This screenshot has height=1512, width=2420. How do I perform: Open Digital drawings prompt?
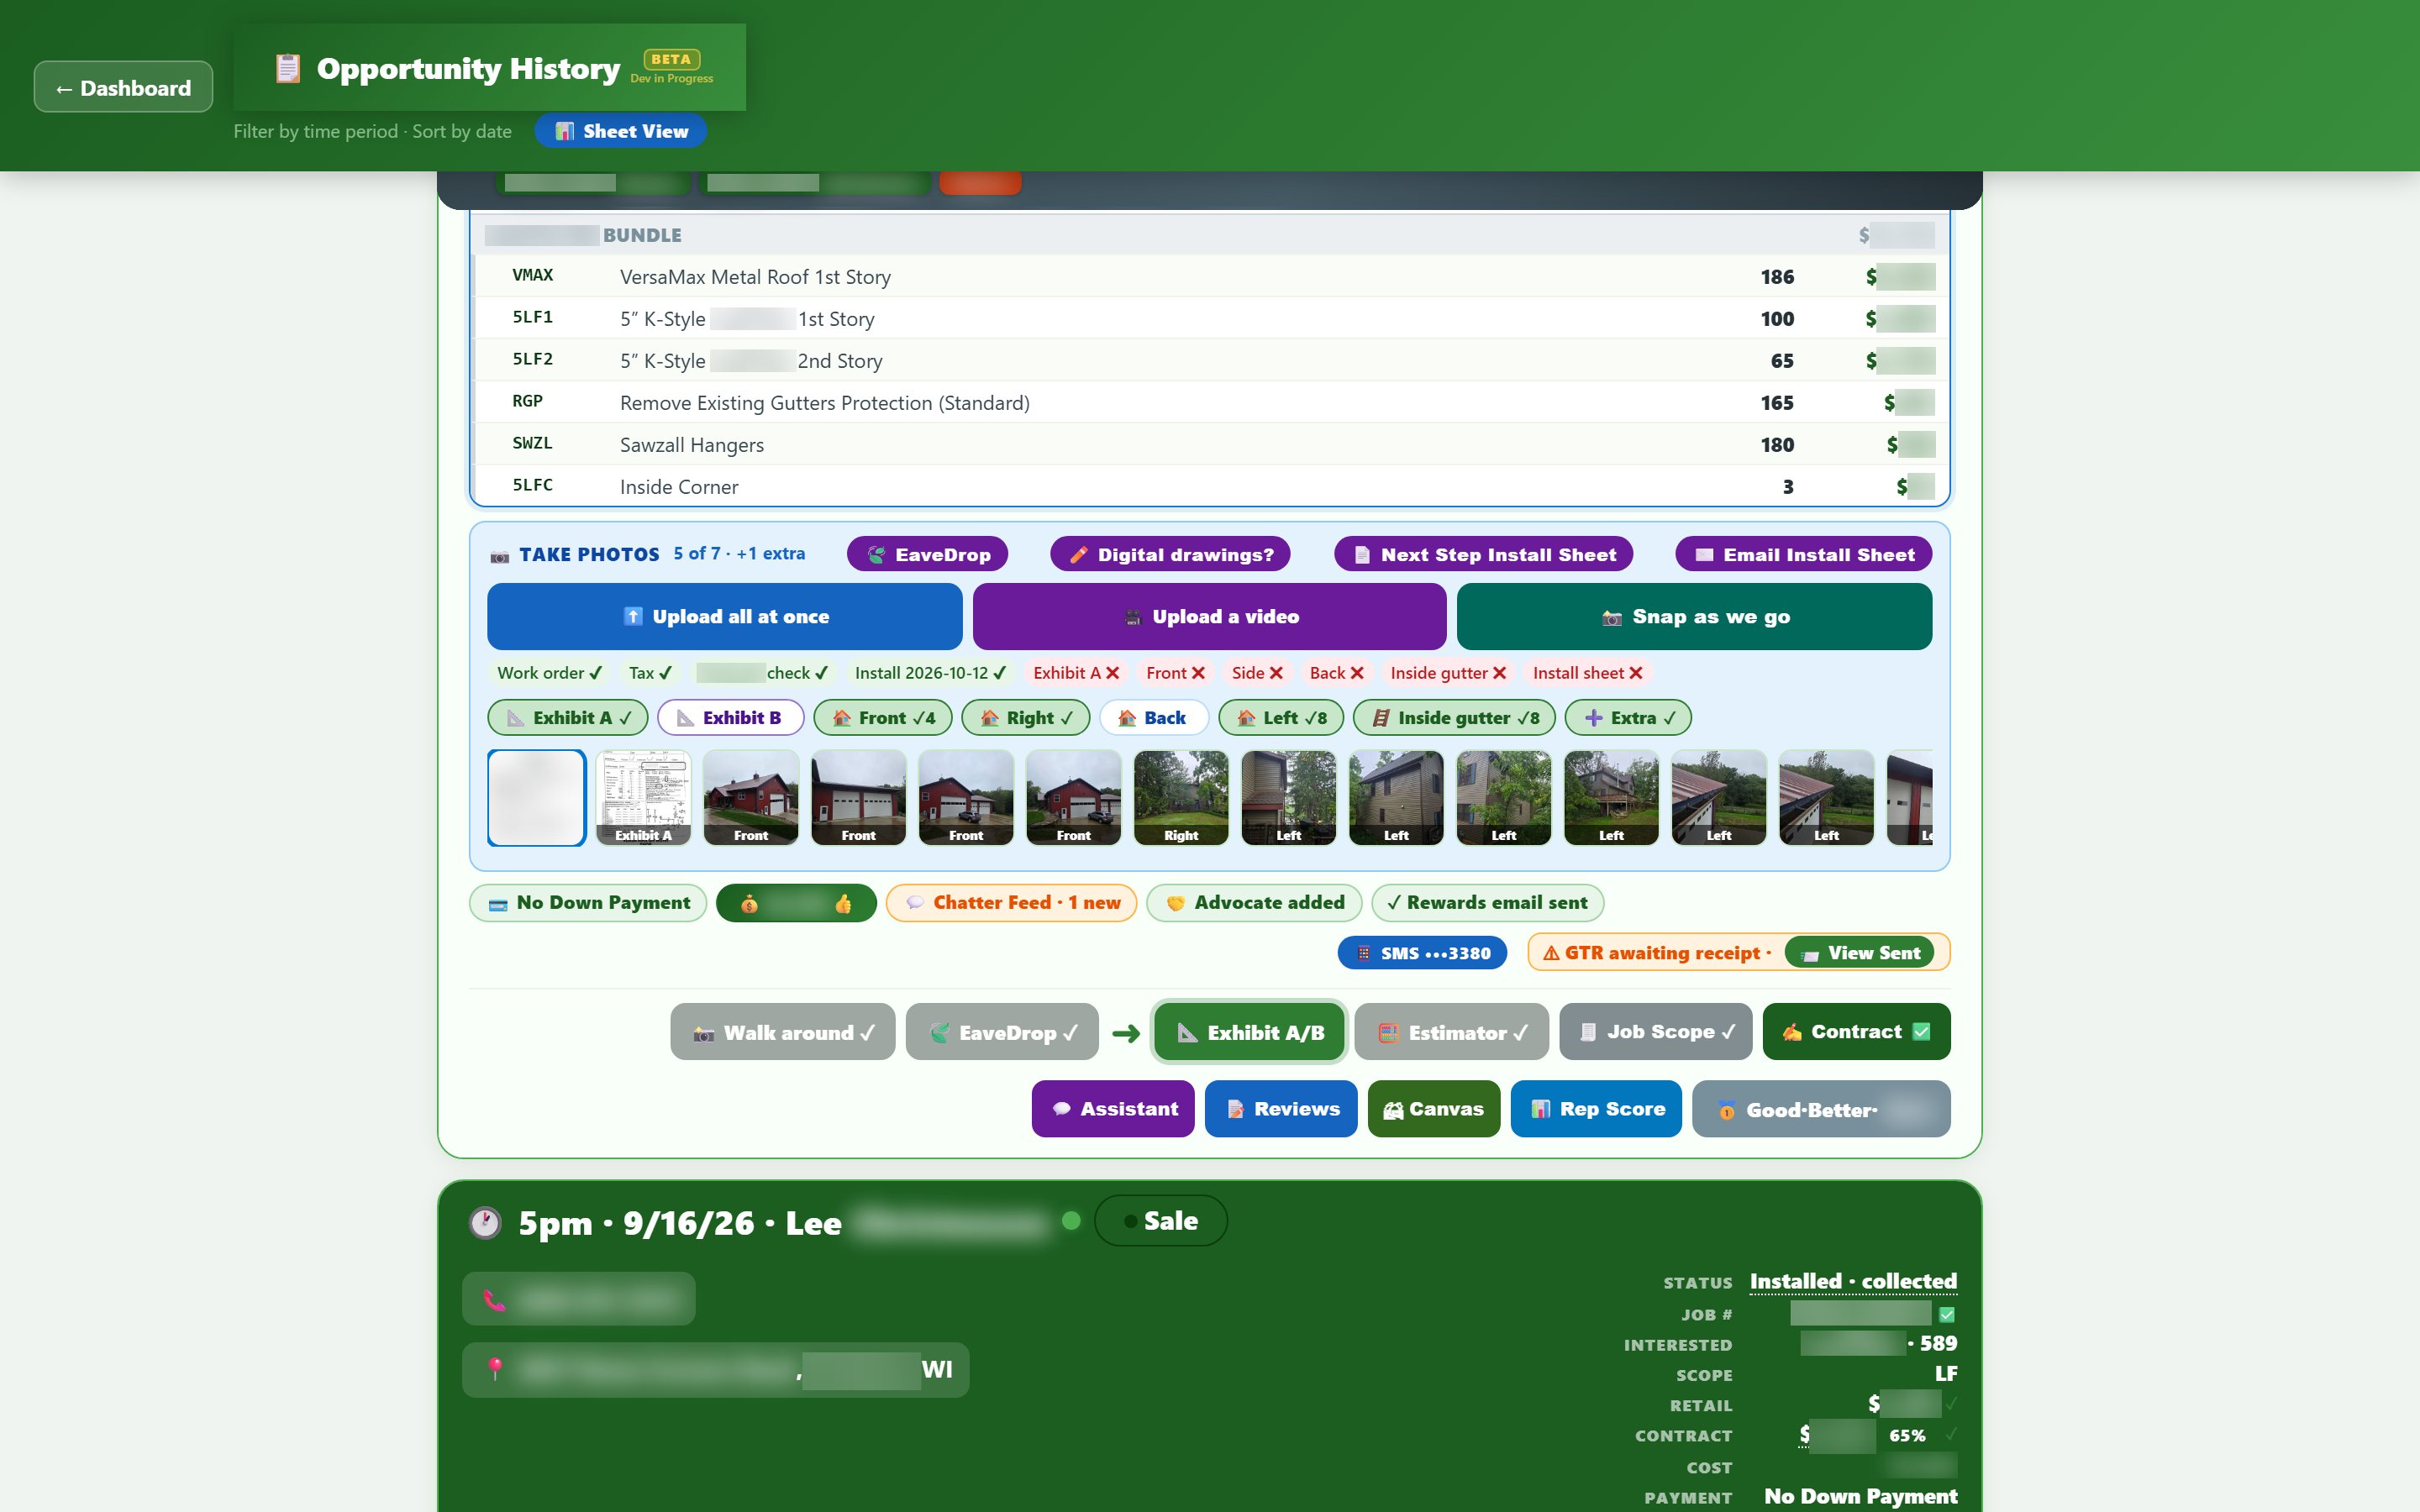[1170, 554]
